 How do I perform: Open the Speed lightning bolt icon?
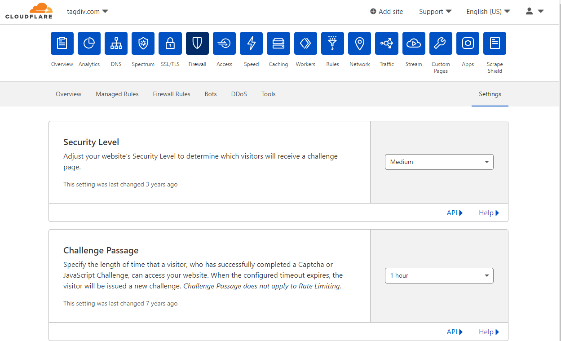click(x=252, y=43)
